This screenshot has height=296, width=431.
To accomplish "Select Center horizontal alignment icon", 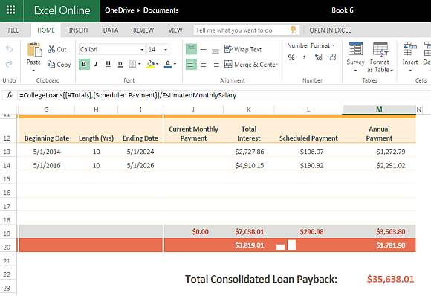I will tap(203, 65).
